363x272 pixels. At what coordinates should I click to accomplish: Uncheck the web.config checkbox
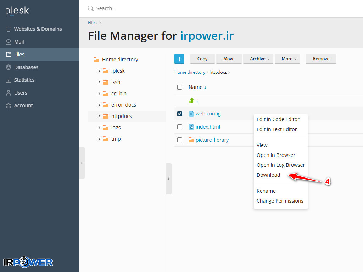[180, 114]
